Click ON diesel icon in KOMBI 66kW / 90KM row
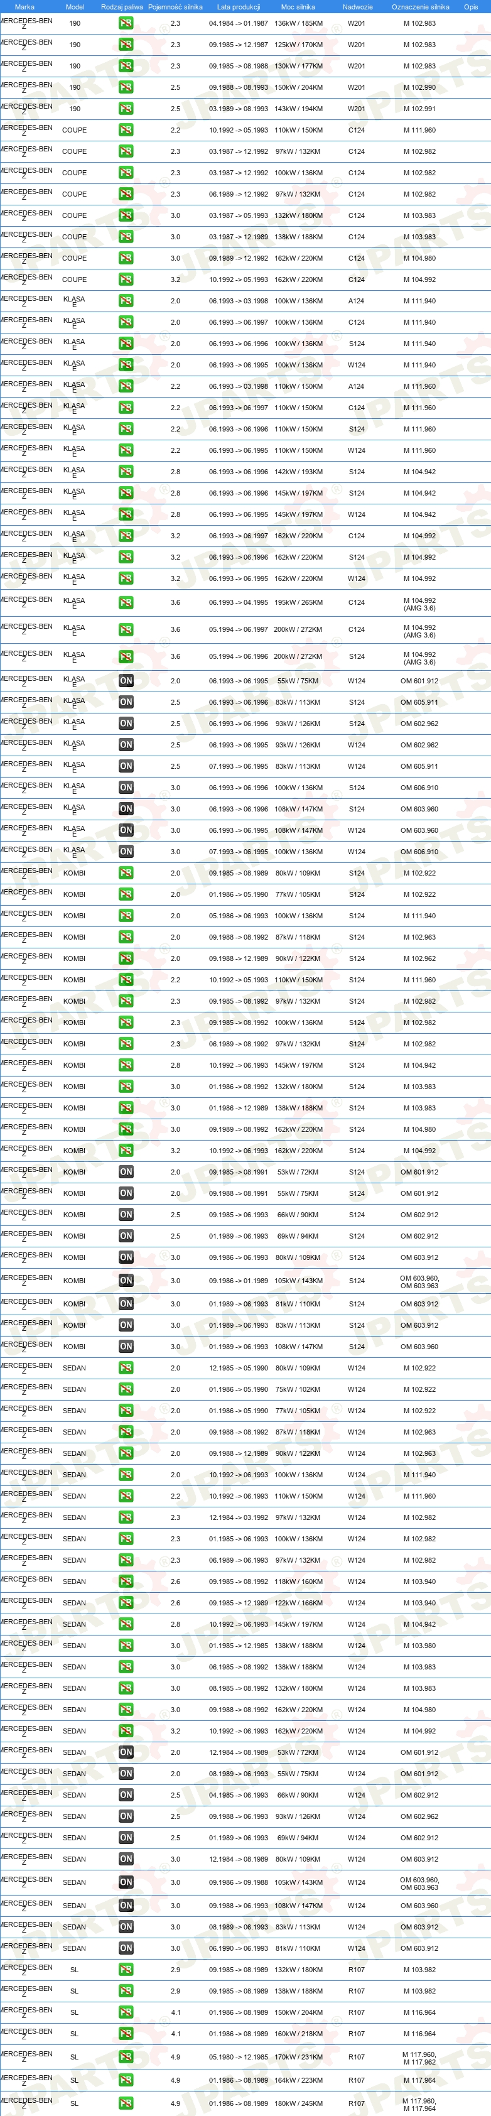This screenshot has width=491, height=2116. pyautogui.click(x=126, y=1215)
